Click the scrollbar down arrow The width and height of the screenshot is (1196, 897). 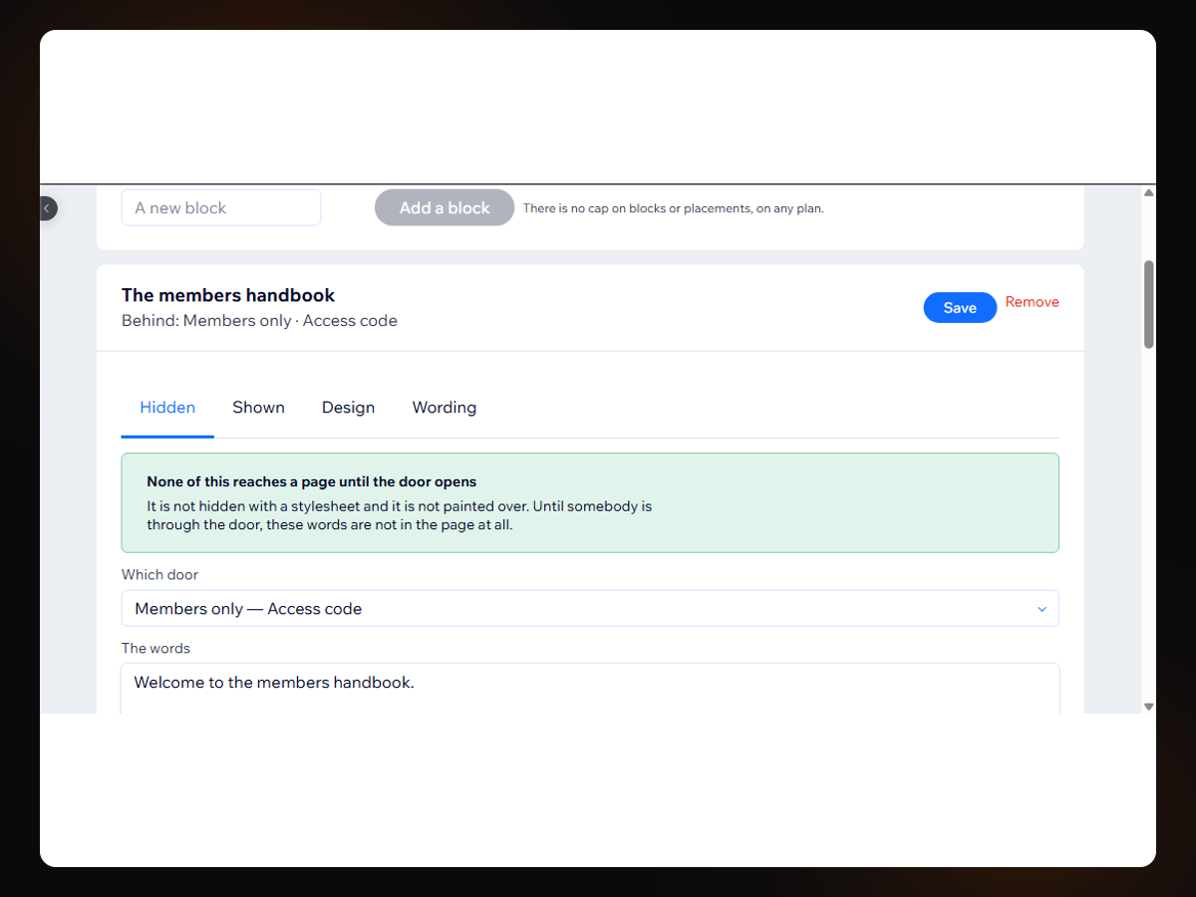point(1148,706)
